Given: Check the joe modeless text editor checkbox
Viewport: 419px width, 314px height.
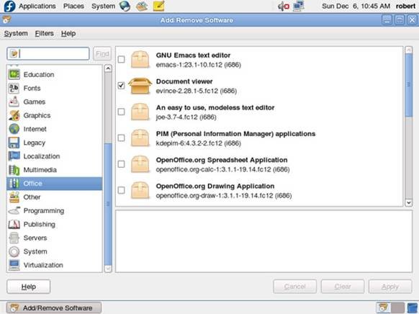Looking at the screenshot, I should [122, 112].
